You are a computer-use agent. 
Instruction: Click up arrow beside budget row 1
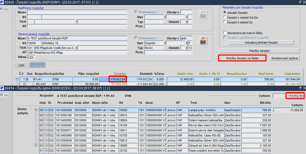(17, 79)
